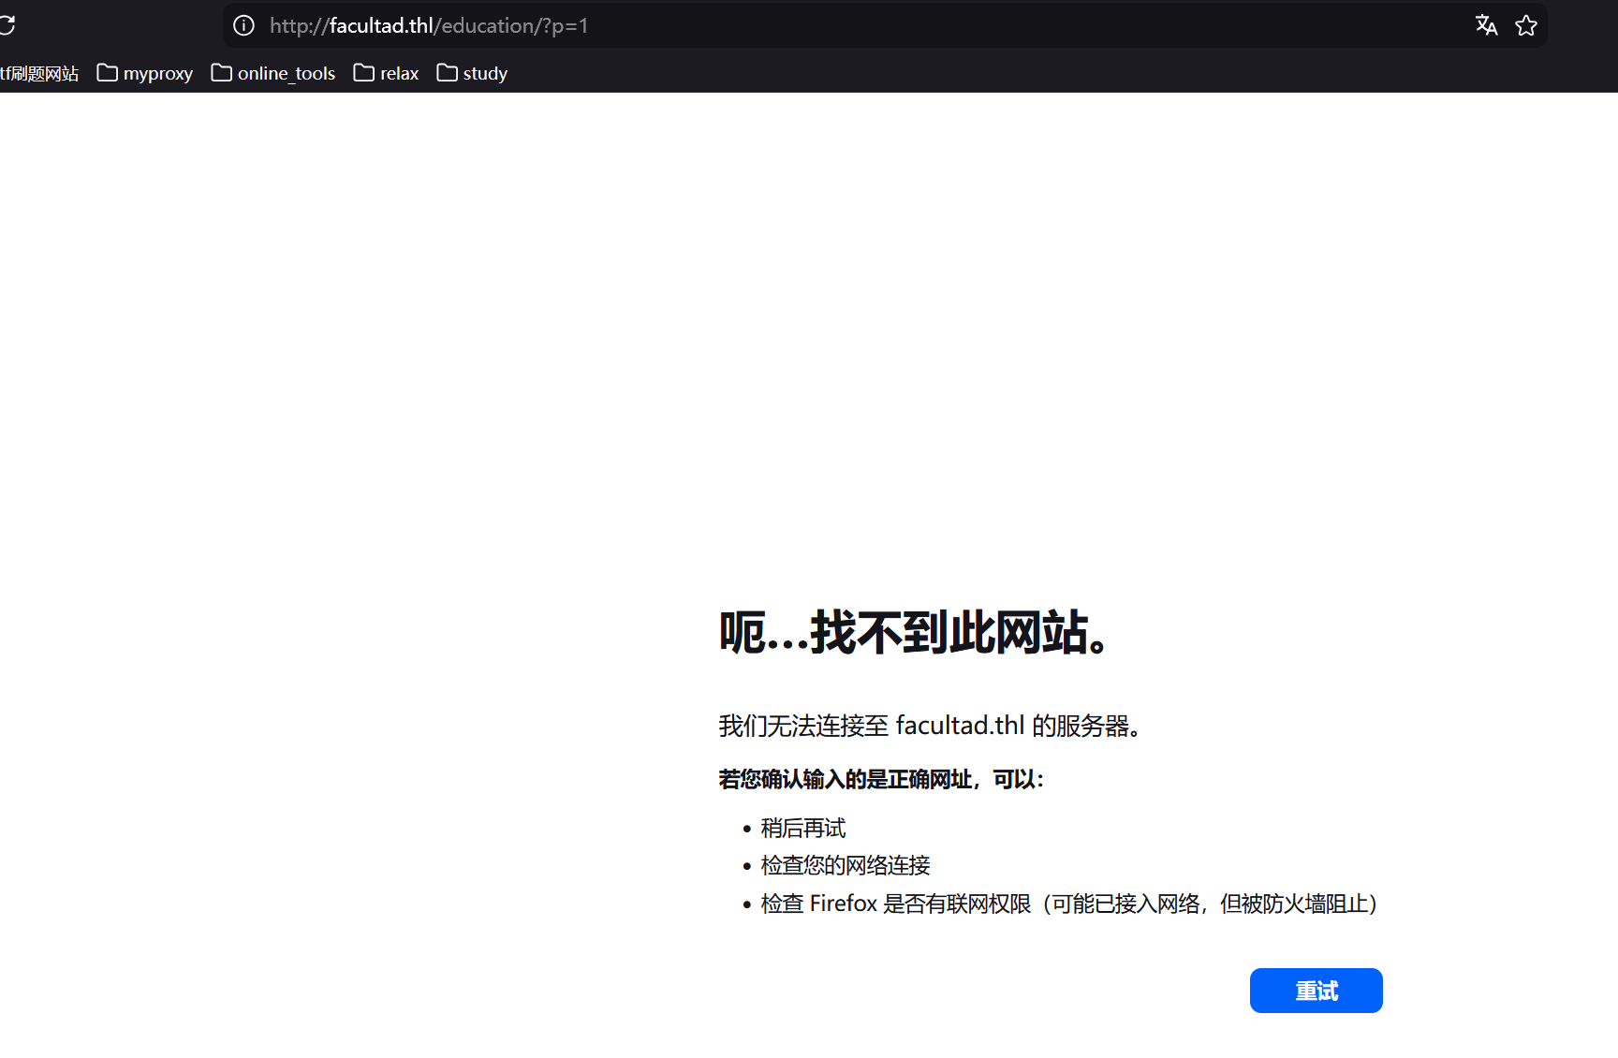Expand the online_tools bookmark folder label
This screenshot has height=1058, width=1618.
[x=286, y=73]
